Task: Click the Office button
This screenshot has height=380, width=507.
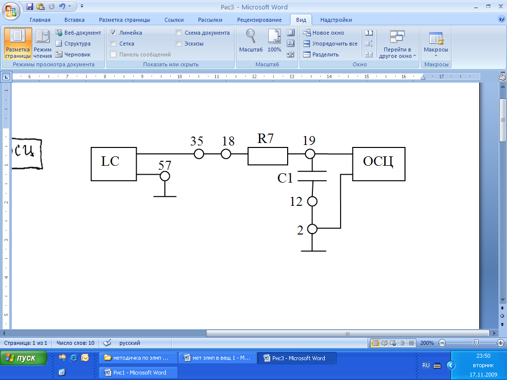Action: tap(11, 11)
